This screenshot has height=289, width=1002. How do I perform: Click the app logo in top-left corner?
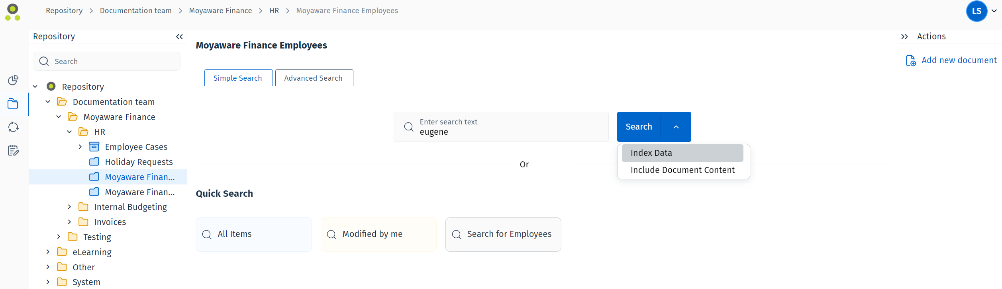(13, 12)
